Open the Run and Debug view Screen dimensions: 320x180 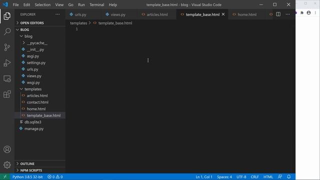pyautogui.click(x=7, y=63)
